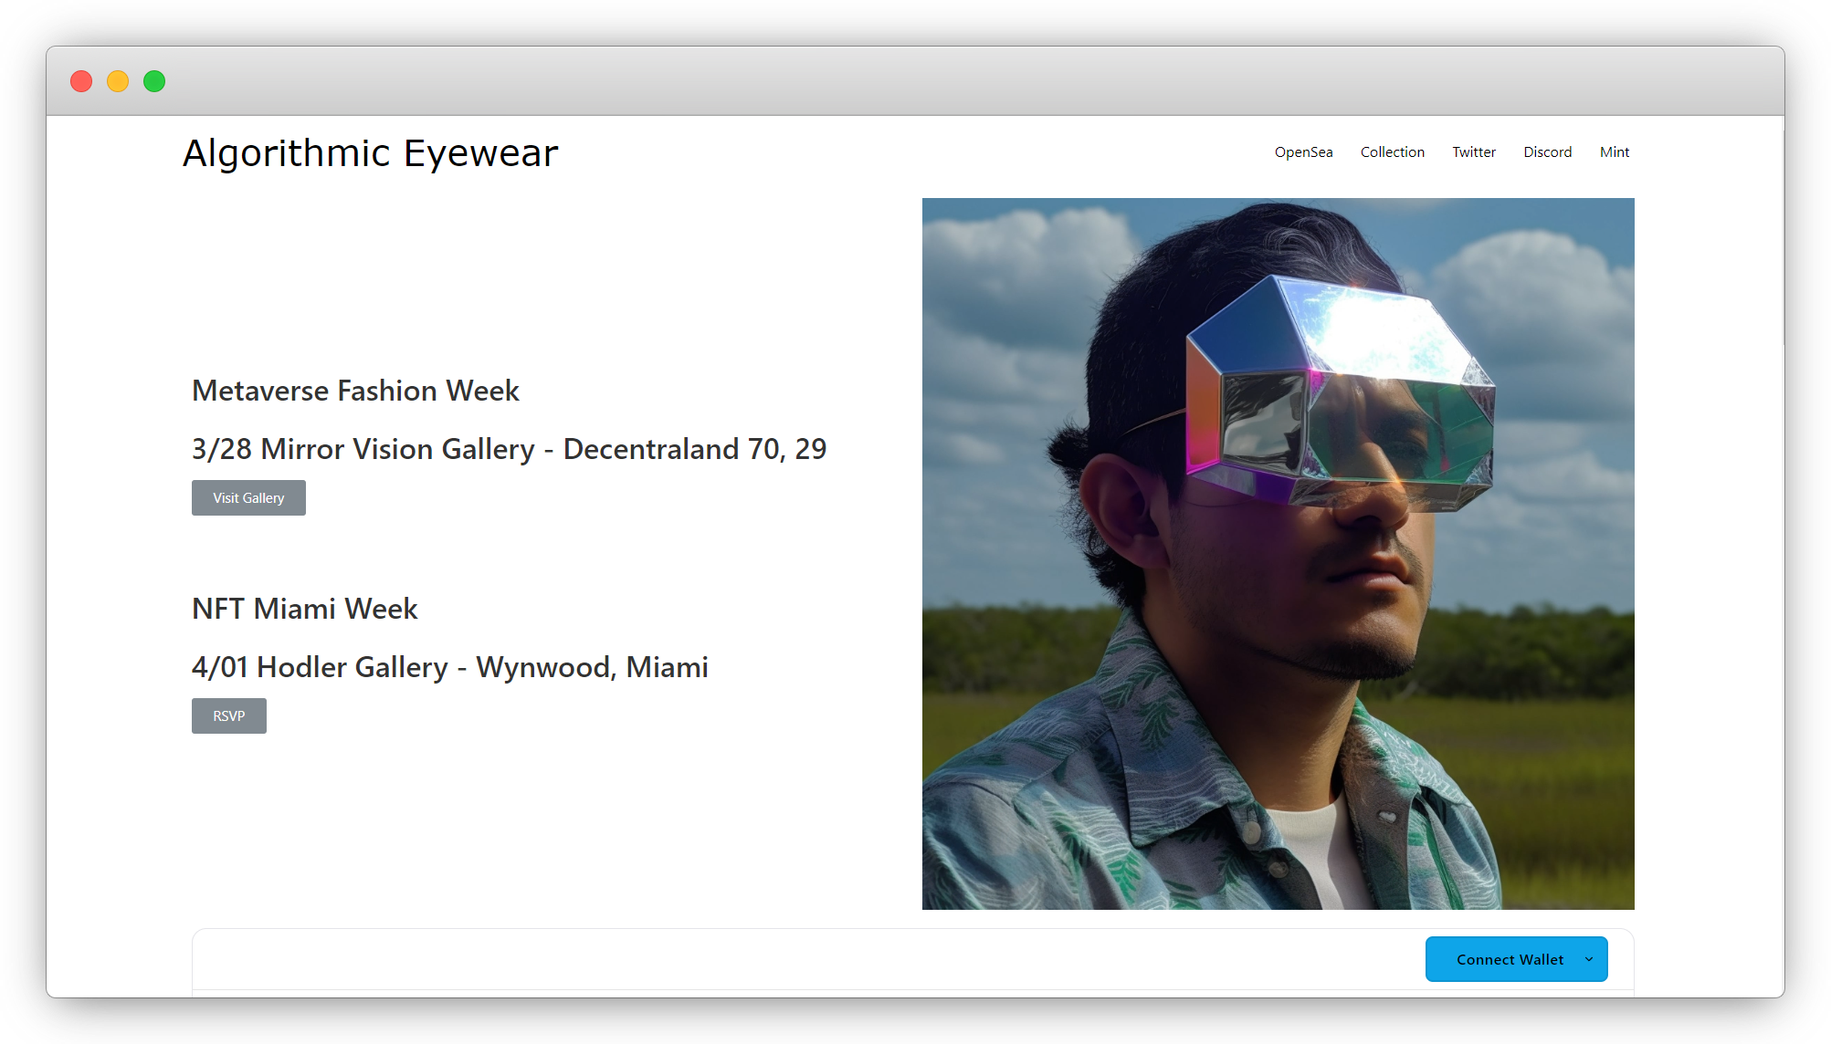
Task: Click the red close window button
Action: point(81,81)
